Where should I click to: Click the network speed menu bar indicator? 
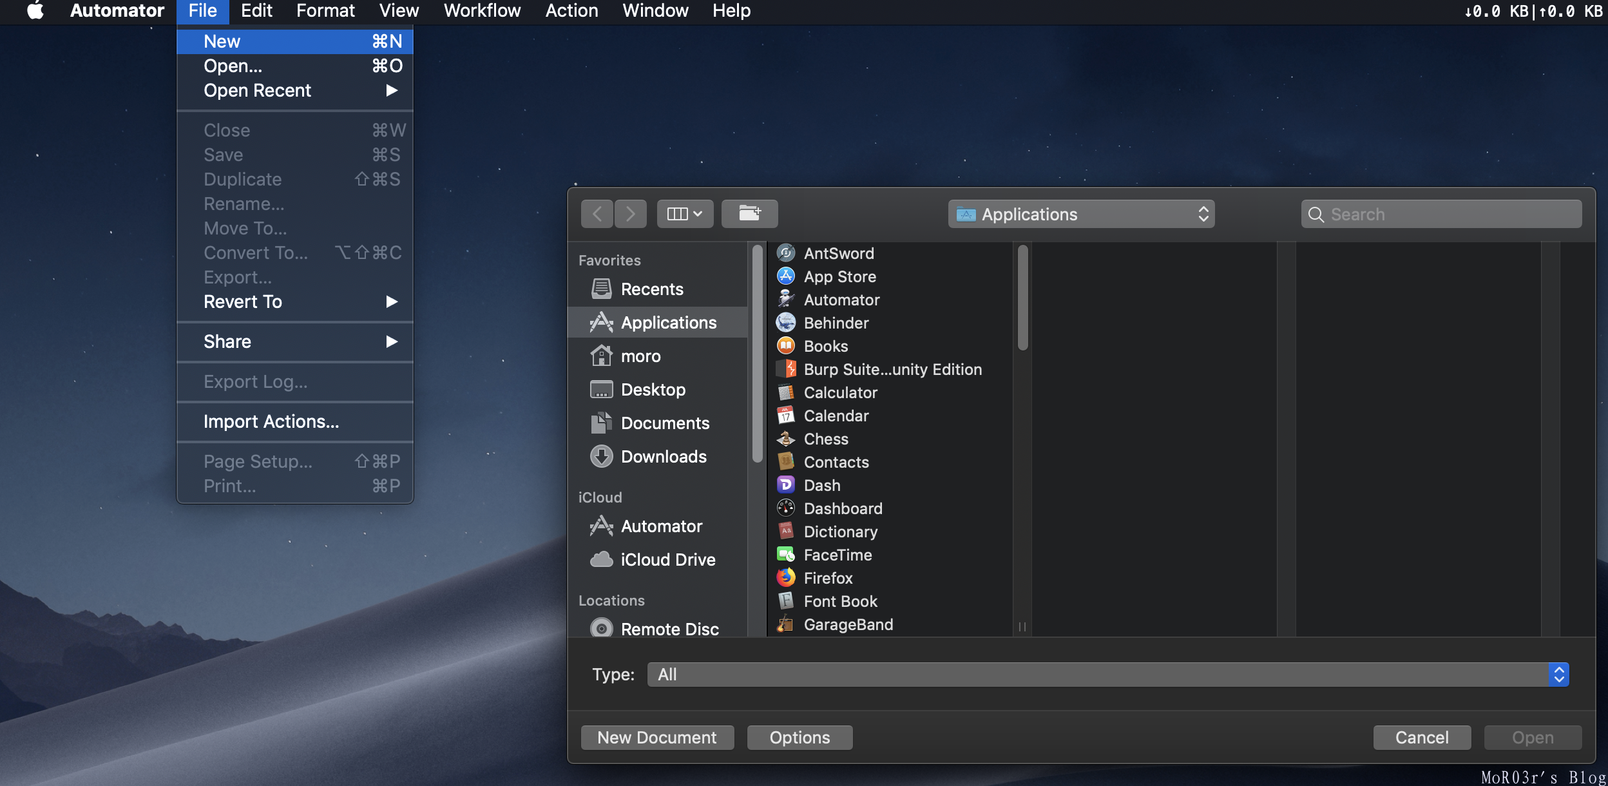point(1533,11)
